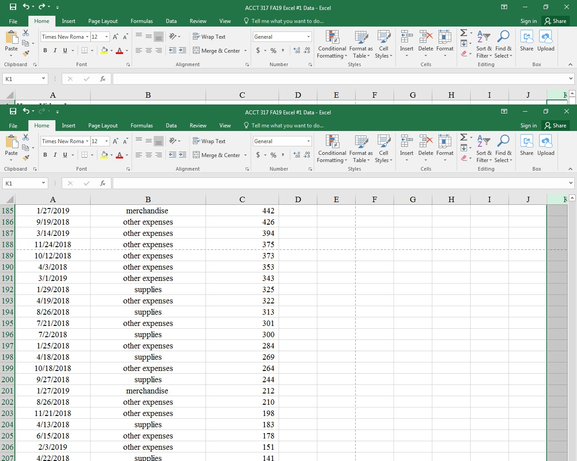Increase font size in front window

(115, 141)
